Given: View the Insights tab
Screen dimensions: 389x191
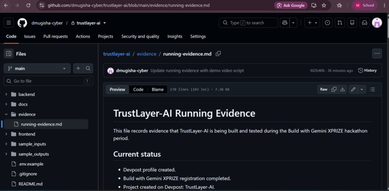Looking at the screenshot, I should tap(175, 37).
